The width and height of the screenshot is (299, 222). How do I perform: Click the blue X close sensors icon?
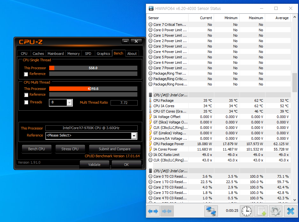[291, 211]
